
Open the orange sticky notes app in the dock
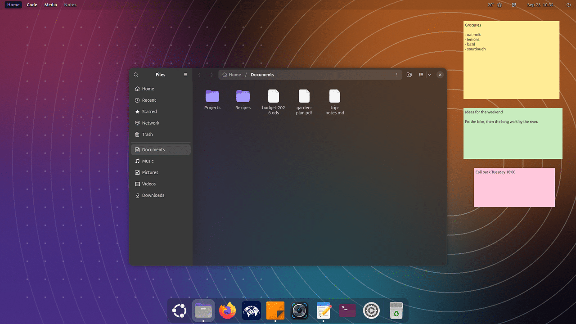[x=275, y=310]
